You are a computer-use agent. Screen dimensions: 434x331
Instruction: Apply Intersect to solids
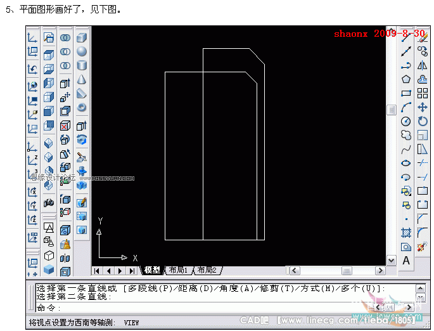tap(65, 66)
